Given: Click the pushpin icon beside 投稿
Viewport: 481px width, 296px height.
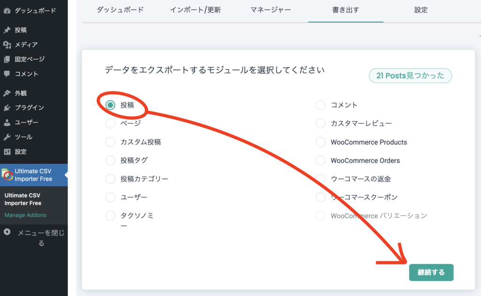Looking at the screenshot, I should tap(7, 30).
